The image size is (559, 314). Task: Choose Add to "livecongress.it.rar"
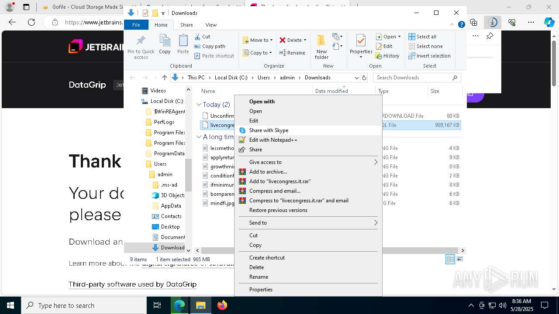pyautogui.click(x=308, y=181)
